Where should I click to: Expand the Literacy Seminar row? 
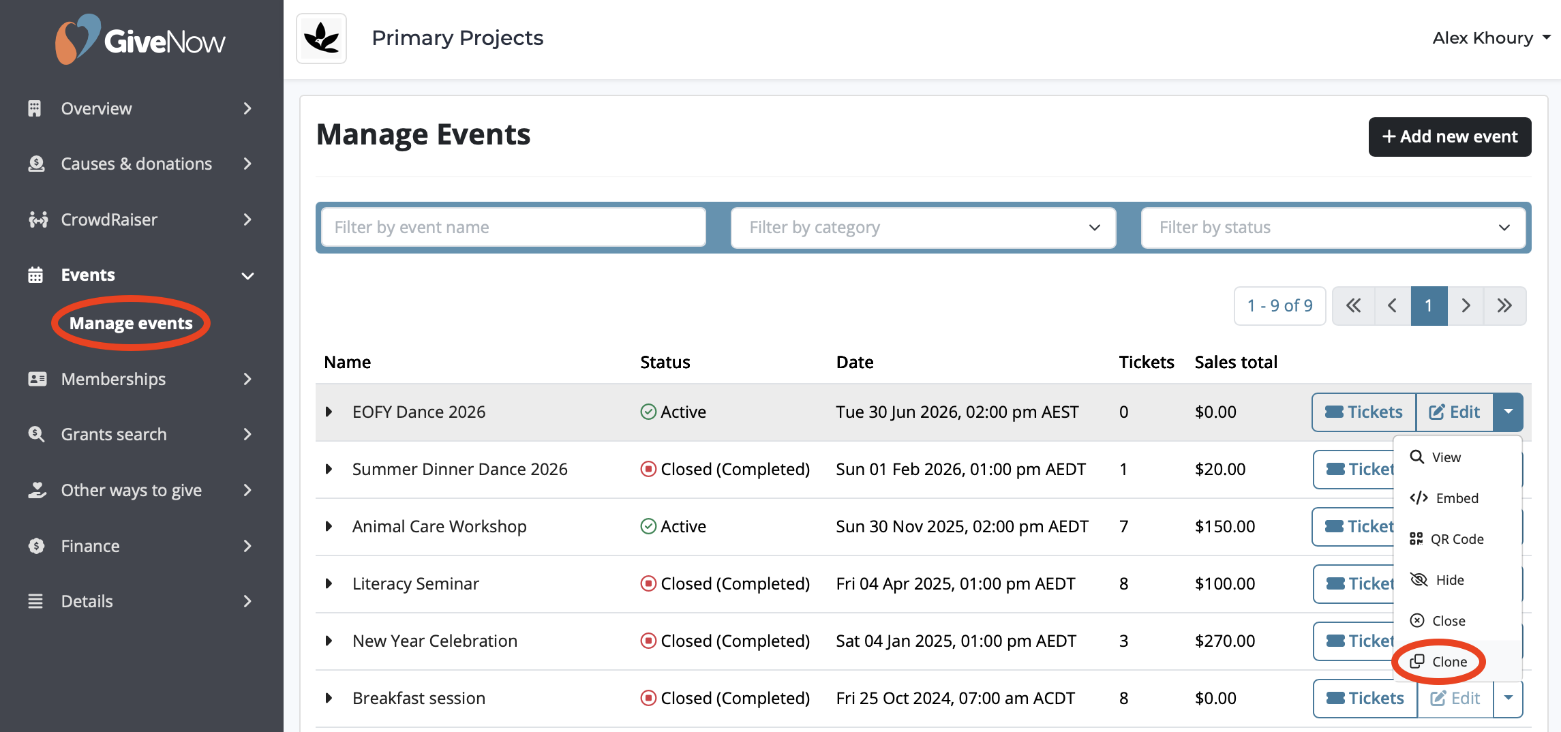329,583
